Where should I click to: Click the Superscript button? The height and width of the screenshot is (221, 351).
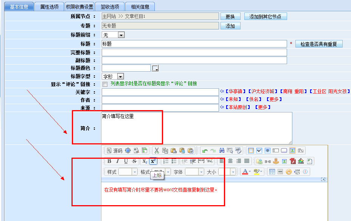click(153, 161)
